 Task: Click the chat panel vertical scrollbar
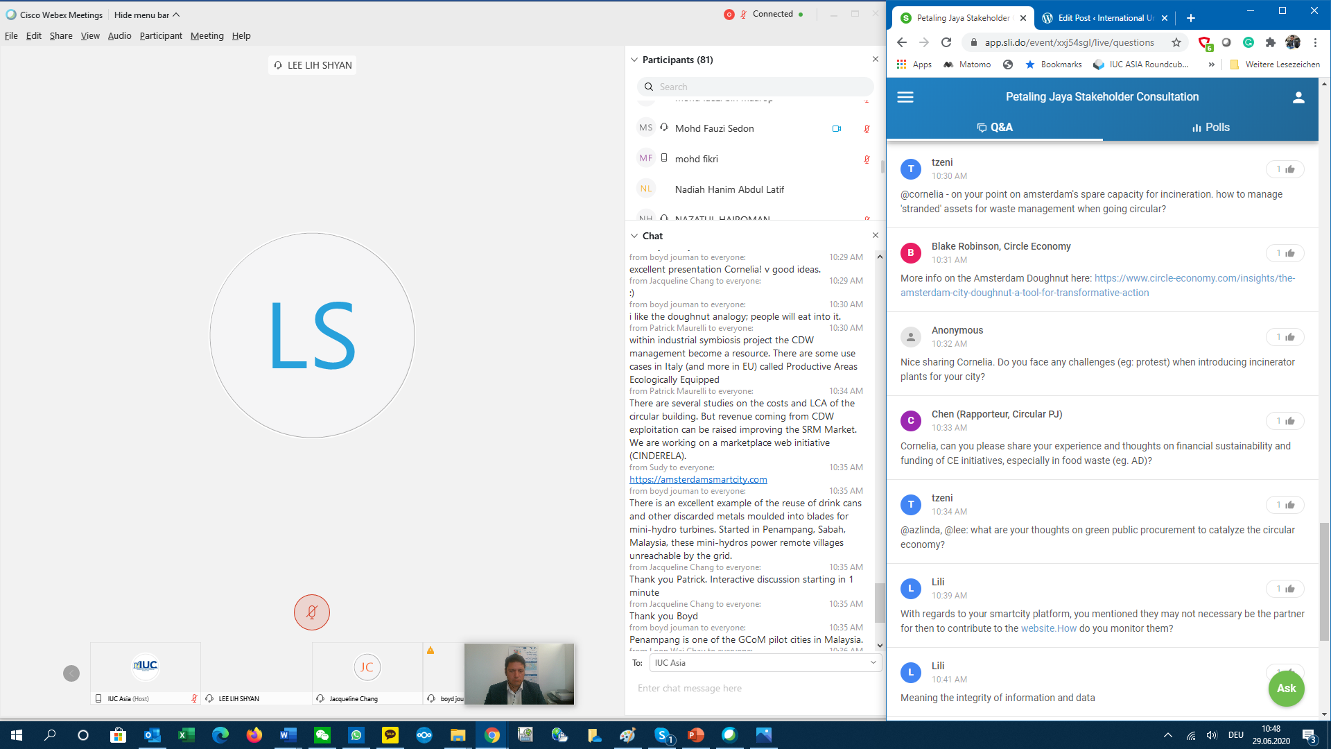click(x=879, y=602)
